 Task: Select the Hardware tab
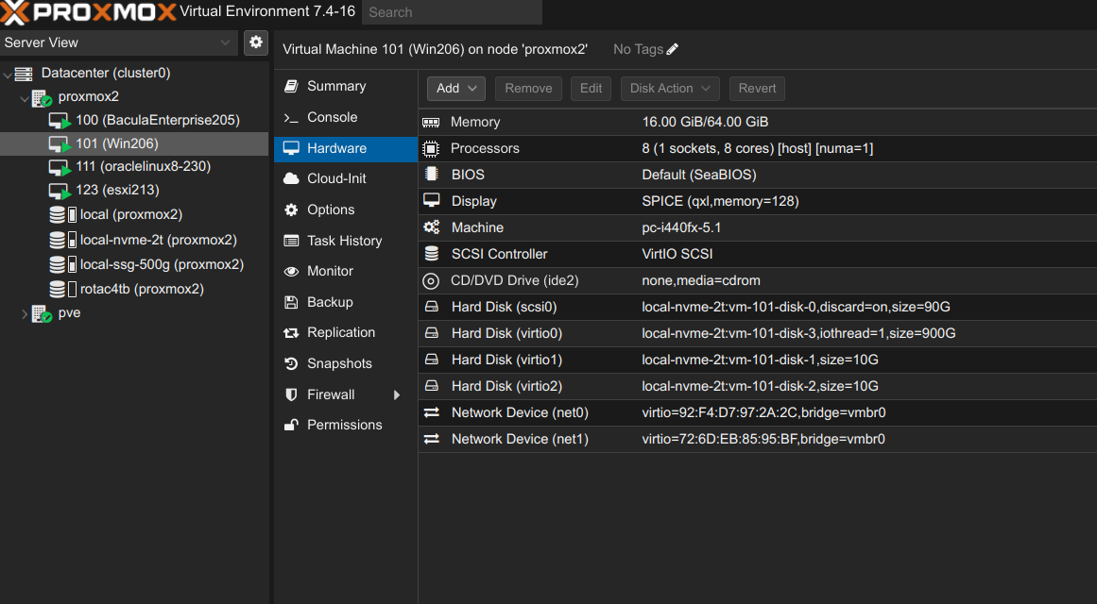tap(346, 148)
